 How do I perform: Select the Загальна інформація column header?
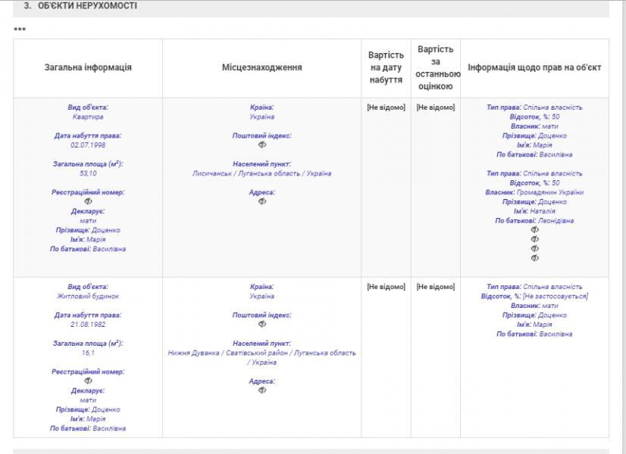tap(88, 67)
